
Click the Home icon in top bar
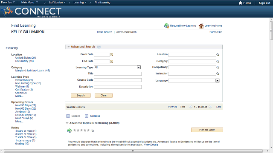[241, 3]
